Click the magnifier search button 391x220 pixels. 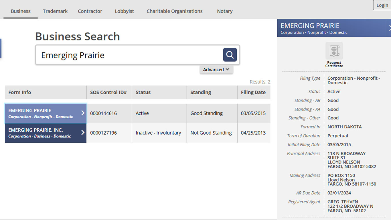click(230, 55)
